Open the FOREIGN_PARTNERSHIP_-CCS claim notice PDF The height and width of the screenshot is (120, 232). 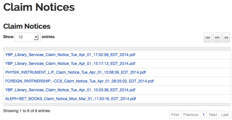[x=79, y=81]
